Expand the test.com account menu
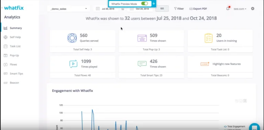 click(240, 9)
